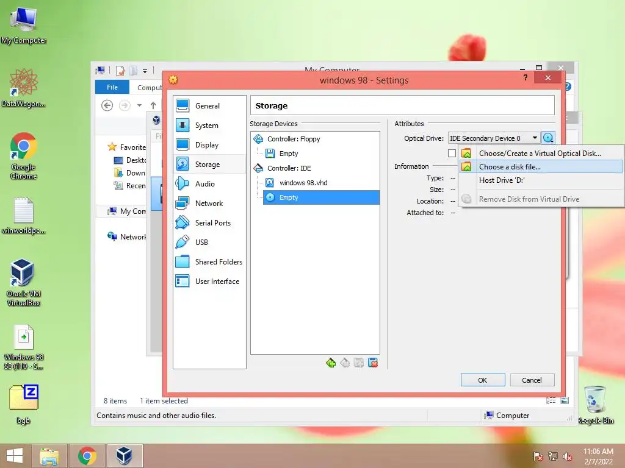Switch Explorer to details view icon

(551, 401)
